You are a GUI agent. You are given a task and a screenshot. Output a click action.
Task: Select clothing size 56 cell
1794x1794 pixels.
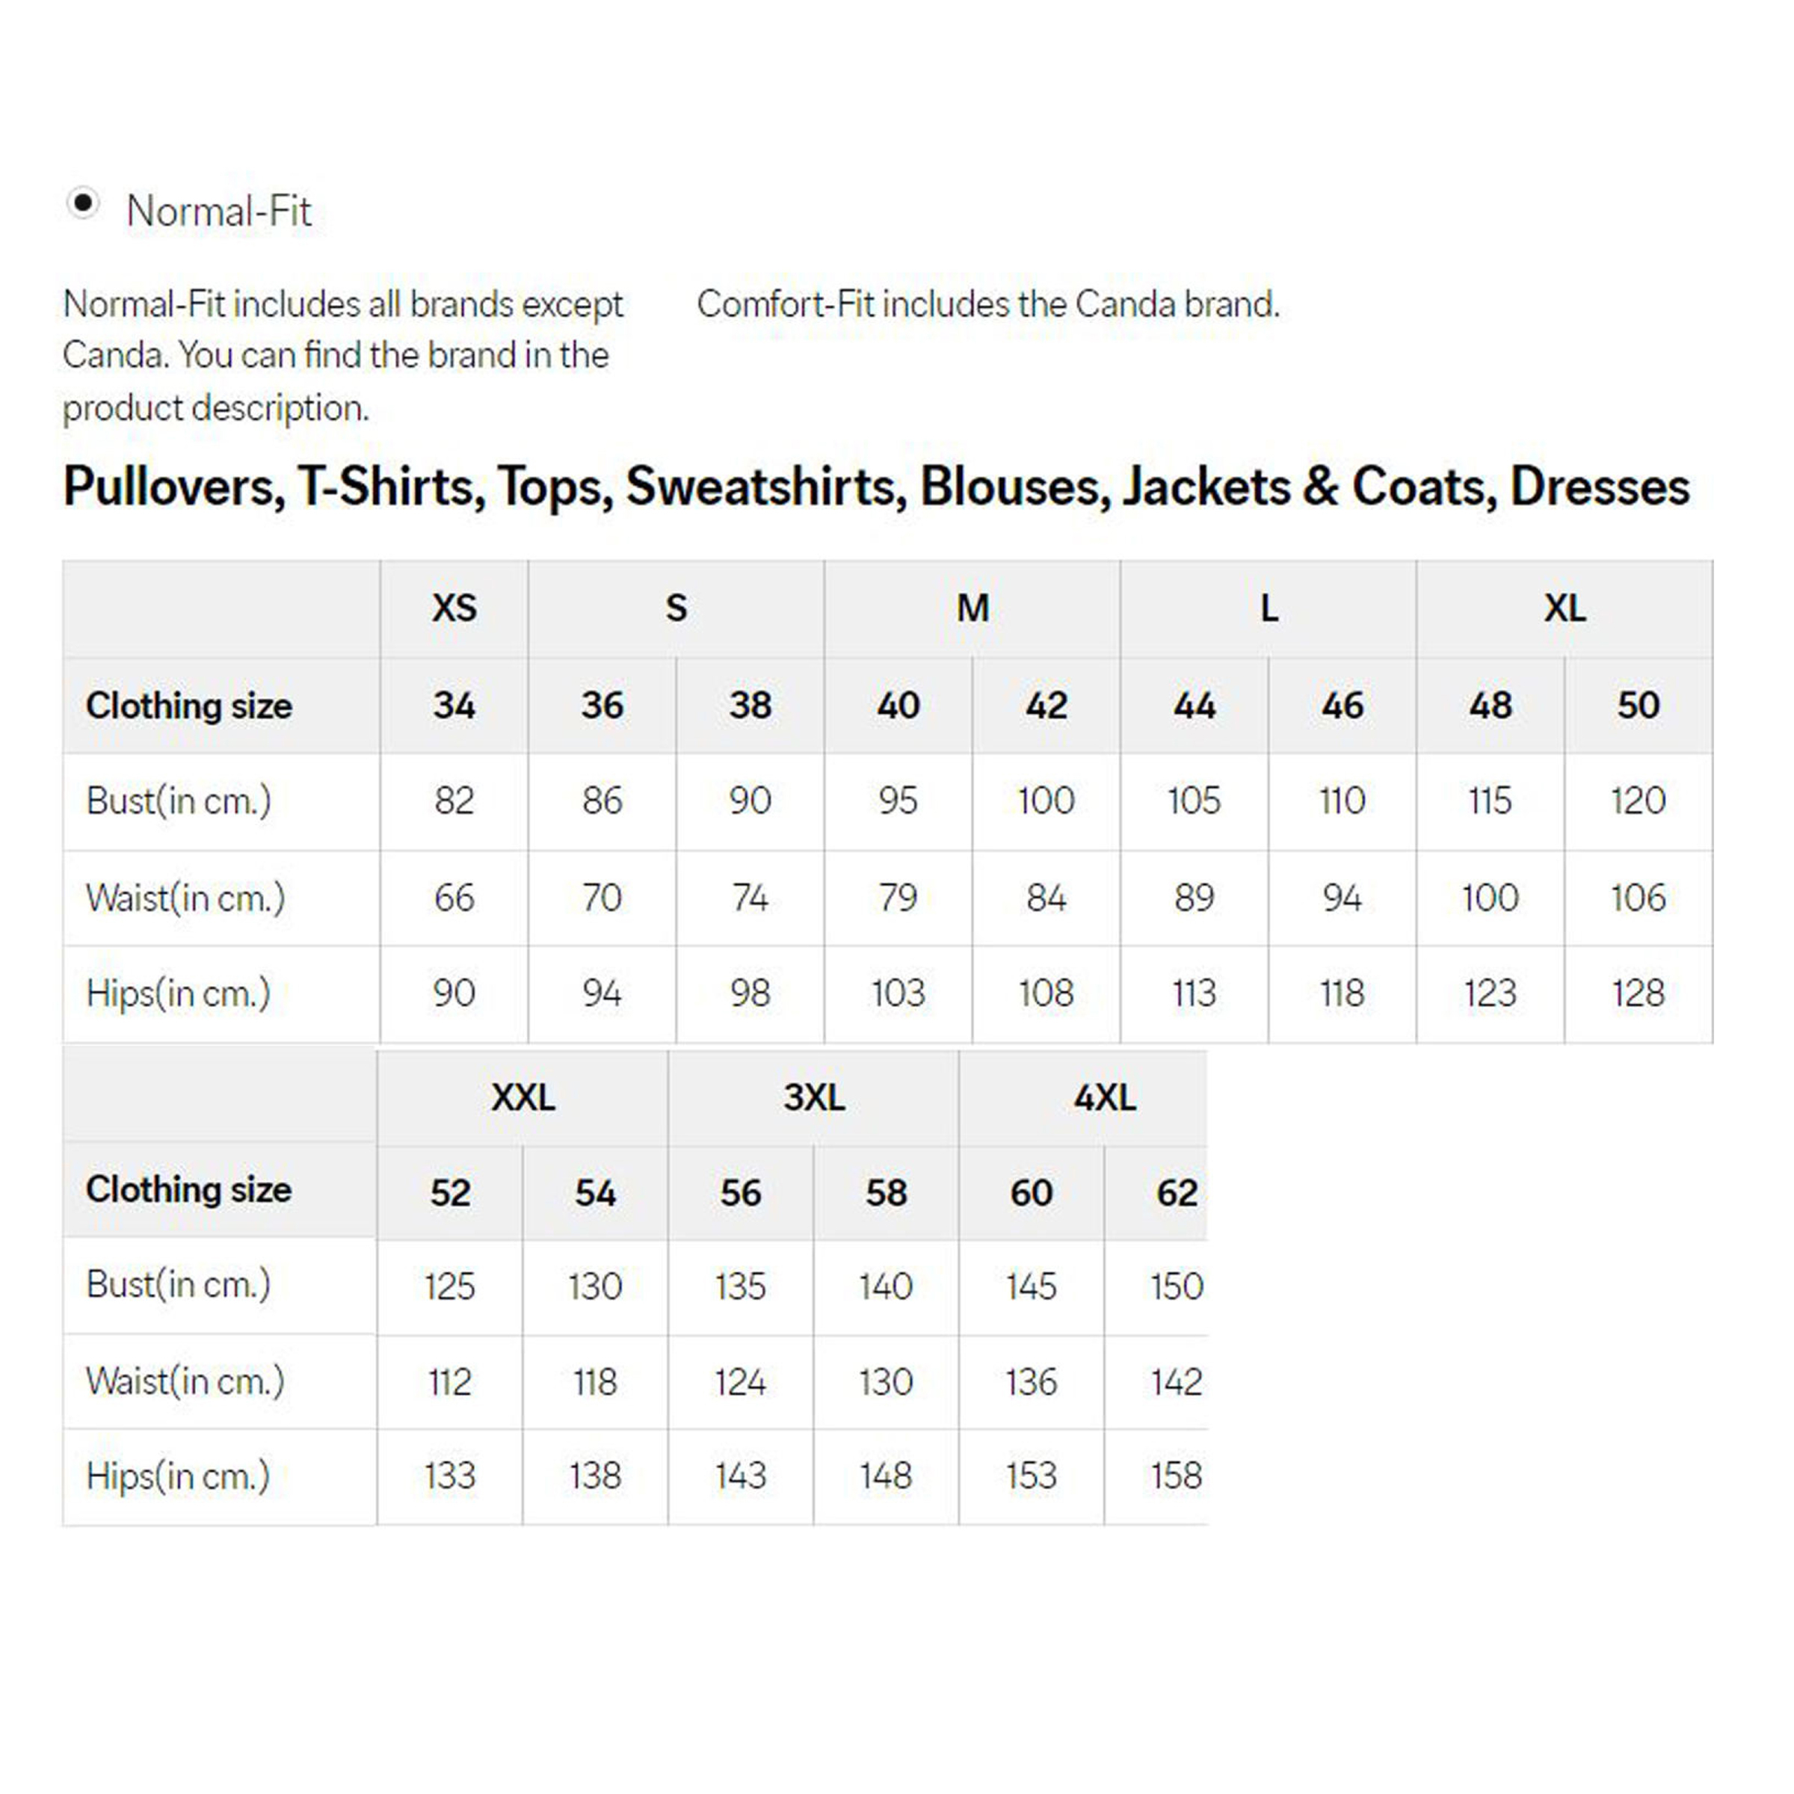tap(740, 1193)
